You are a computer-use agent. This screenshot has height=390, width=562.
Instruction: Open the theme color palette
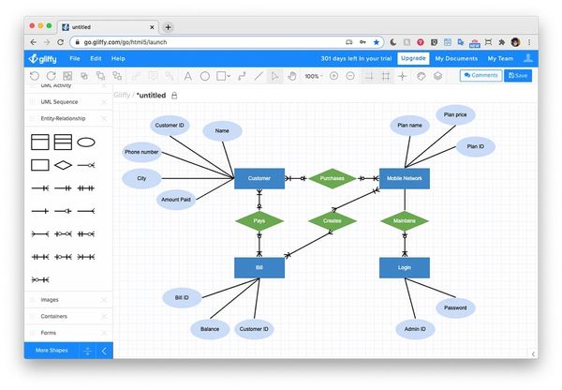click(x=421, y=76)
